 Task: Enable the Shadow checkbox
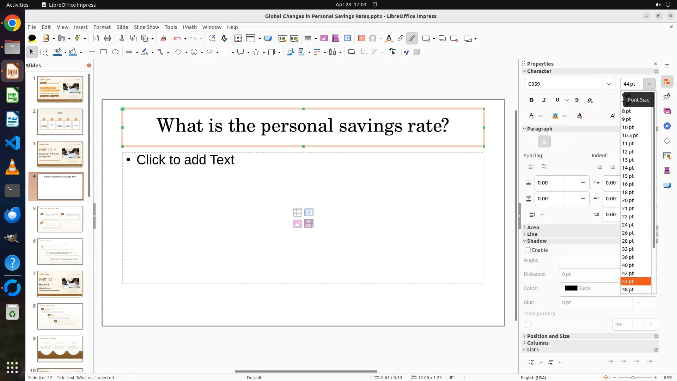[528, 250]
